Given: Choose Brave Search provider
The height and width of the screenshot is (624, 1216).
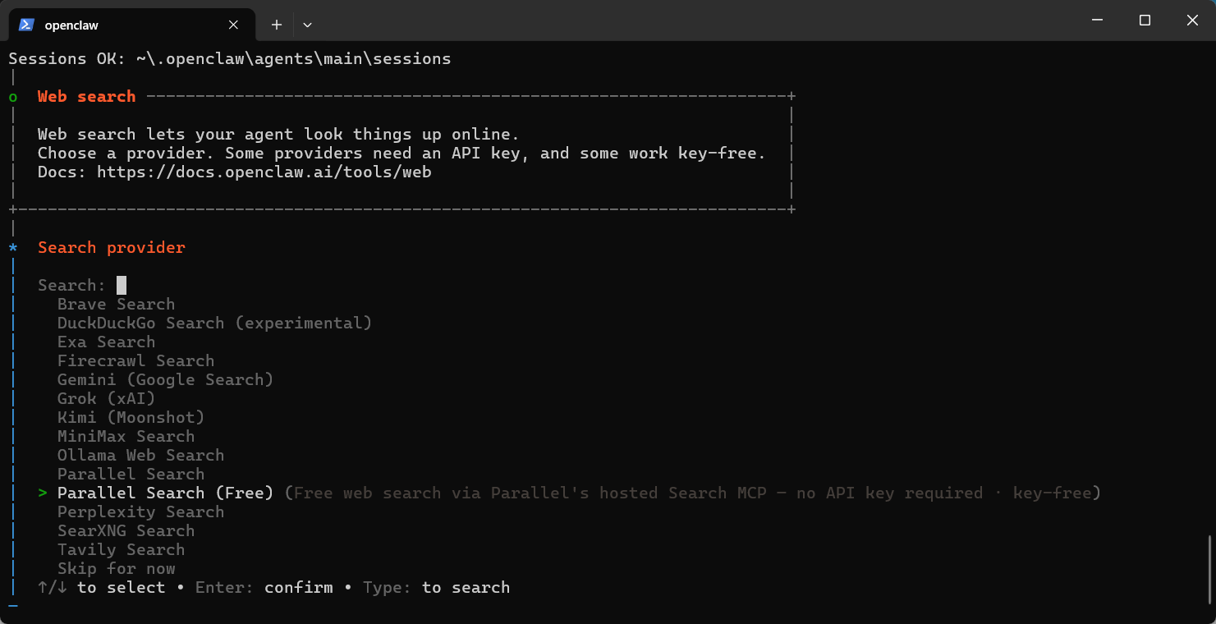Looking at the screenshot, I should pos(116,305).
